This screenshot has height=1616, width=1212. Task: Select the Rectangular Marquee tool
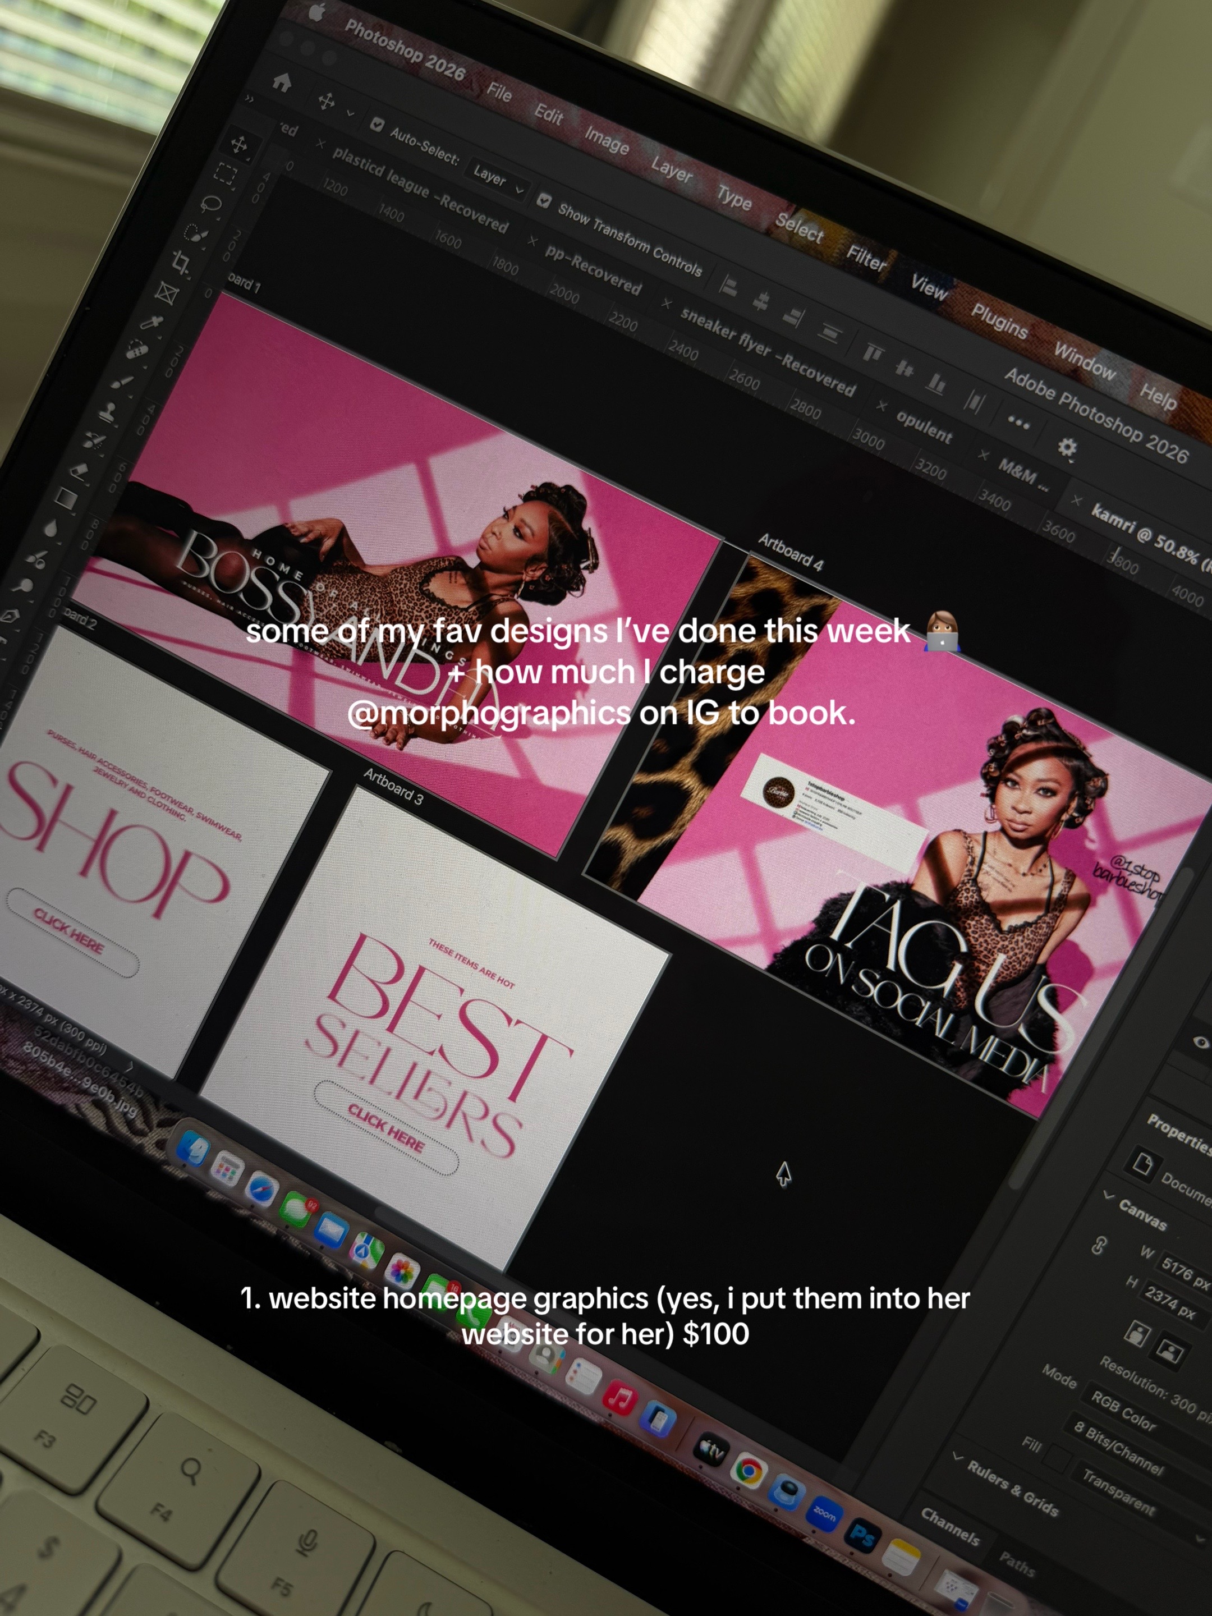point(226,174)
